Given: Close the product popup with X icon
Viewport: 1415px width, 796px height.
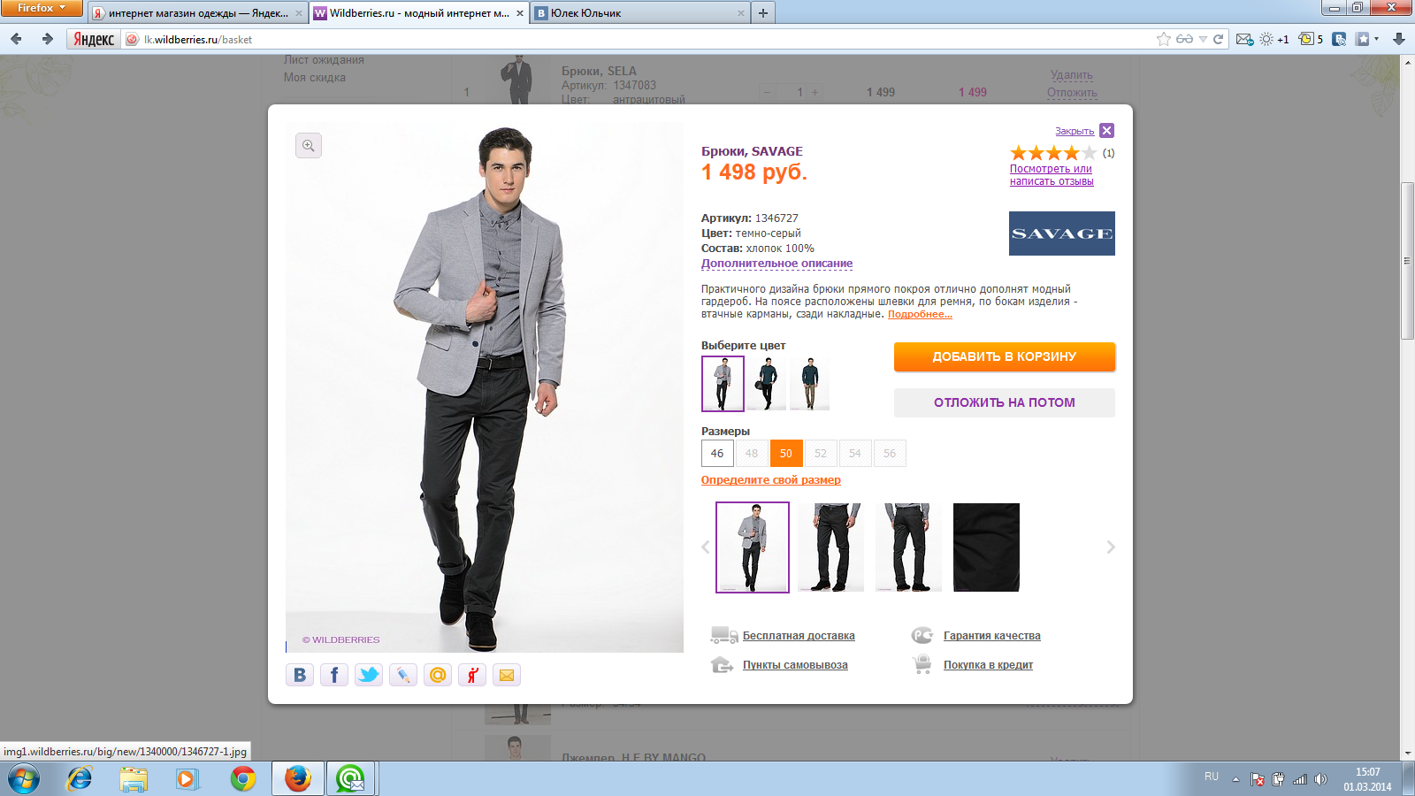Looking at the screenshot, I should coord(1106,131).
